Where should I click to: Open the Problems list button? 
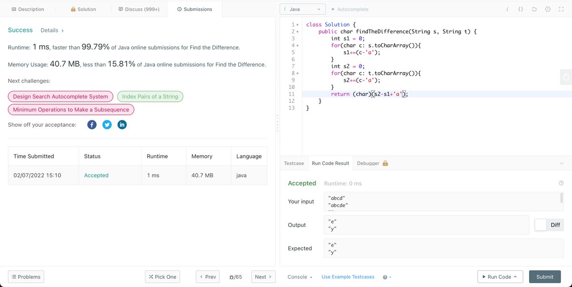26,277
